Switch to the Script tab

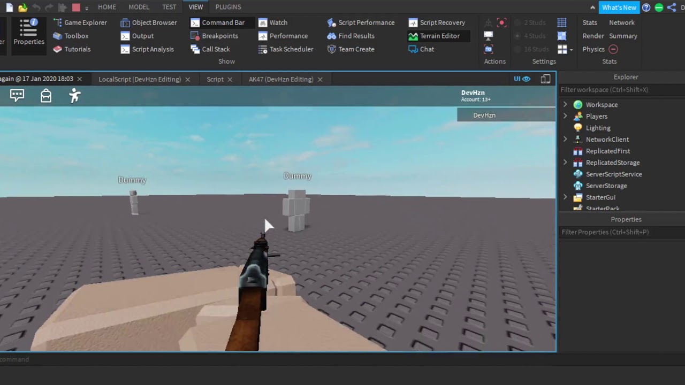[x=215, y=79]
